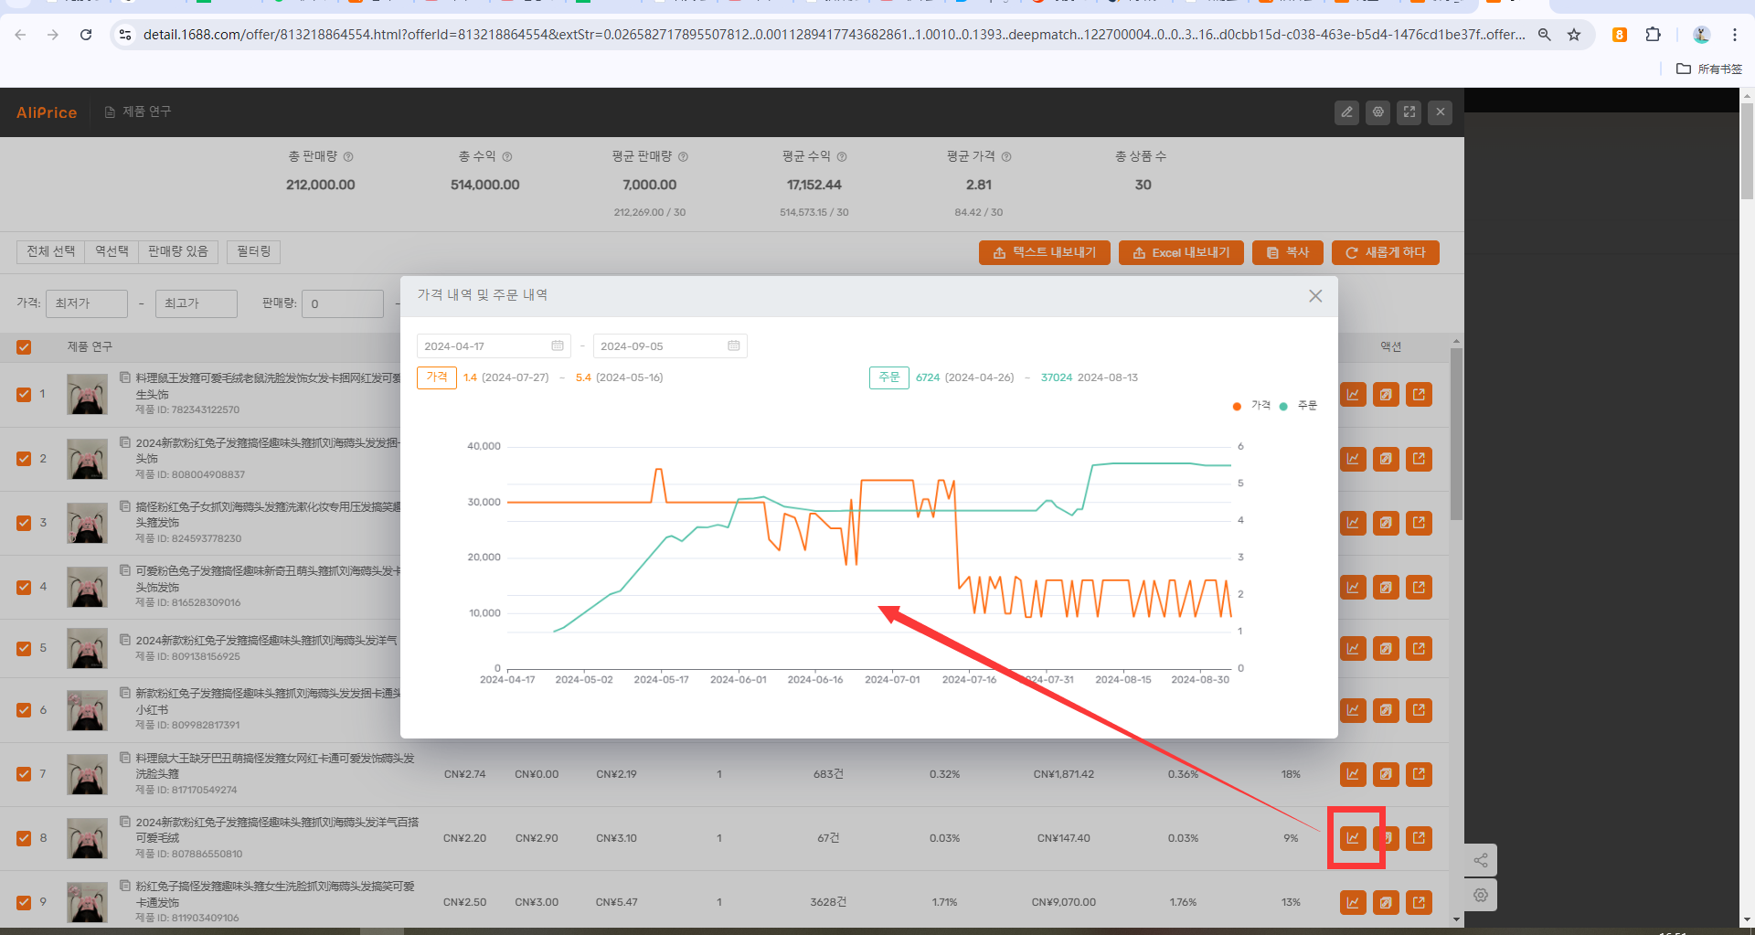Uncheck the checkbox for row 7
The height and width of the screenshot is (935, 1755).
coord(24,774)
